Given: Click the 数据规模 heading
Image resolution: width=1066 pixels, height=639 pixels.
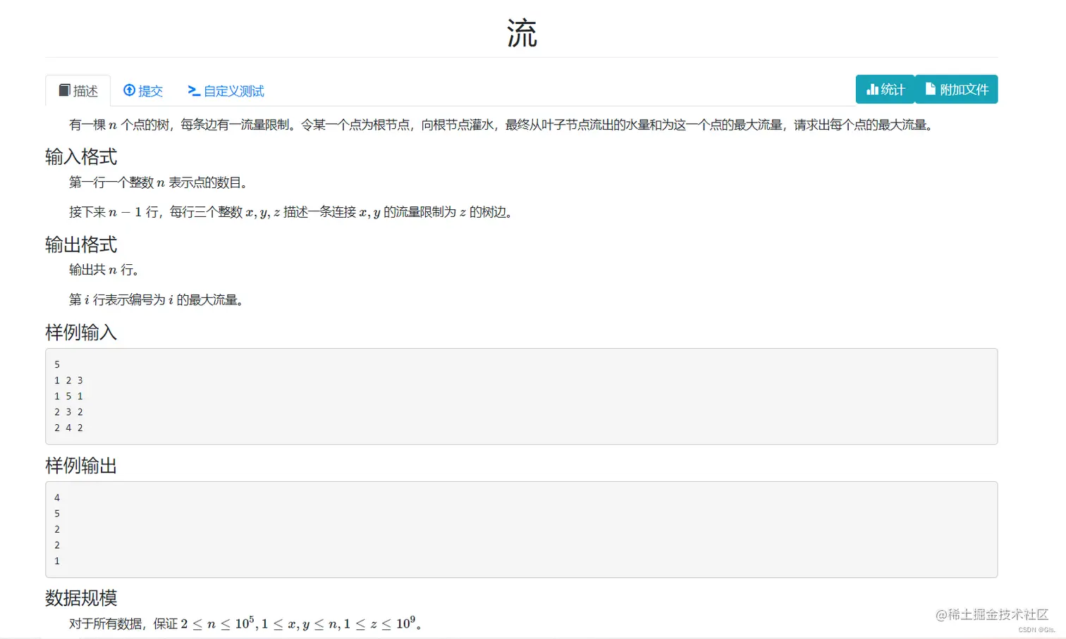Looking at the screenshot, I should pos(81,598).
